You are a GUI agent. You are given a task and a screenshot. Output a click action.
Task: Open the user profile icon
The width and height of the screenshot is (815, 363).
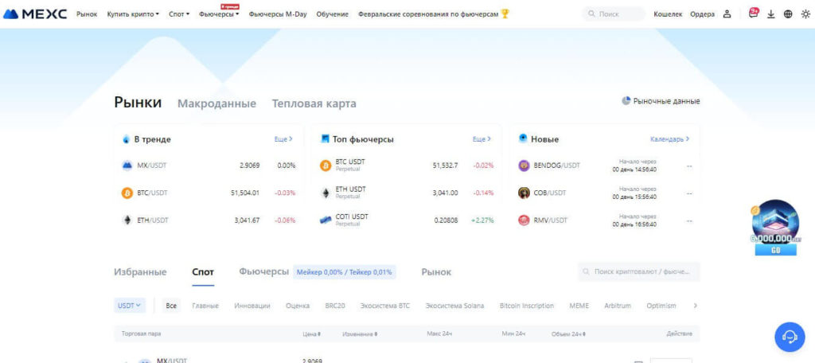(x=727, y=14)
